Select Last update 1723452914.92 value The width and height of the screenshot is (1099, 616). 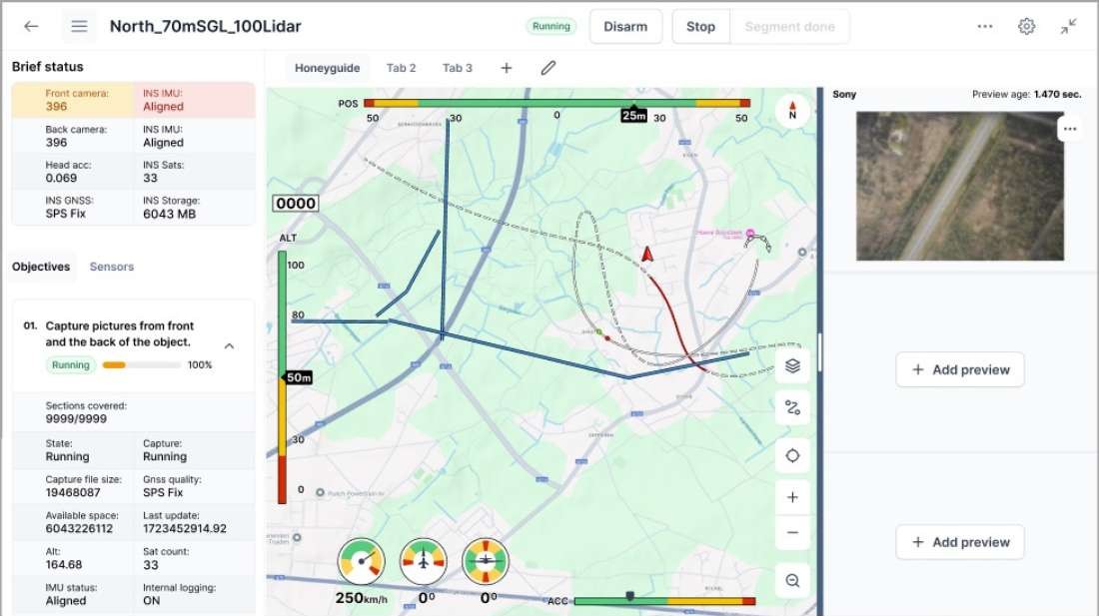coord(185,528)
